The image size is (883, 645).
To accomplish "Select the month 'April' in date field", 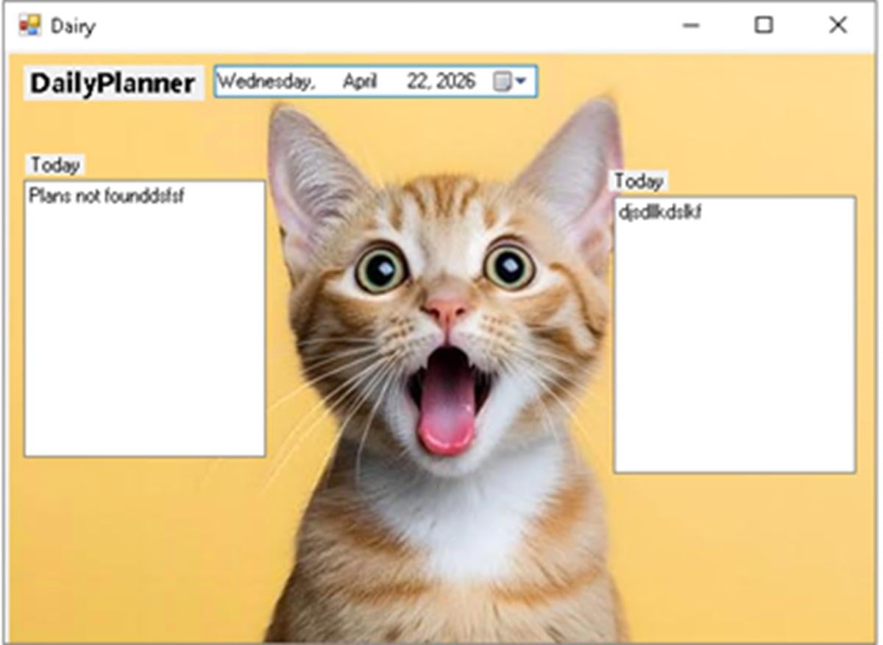I will tap(360, 82).
